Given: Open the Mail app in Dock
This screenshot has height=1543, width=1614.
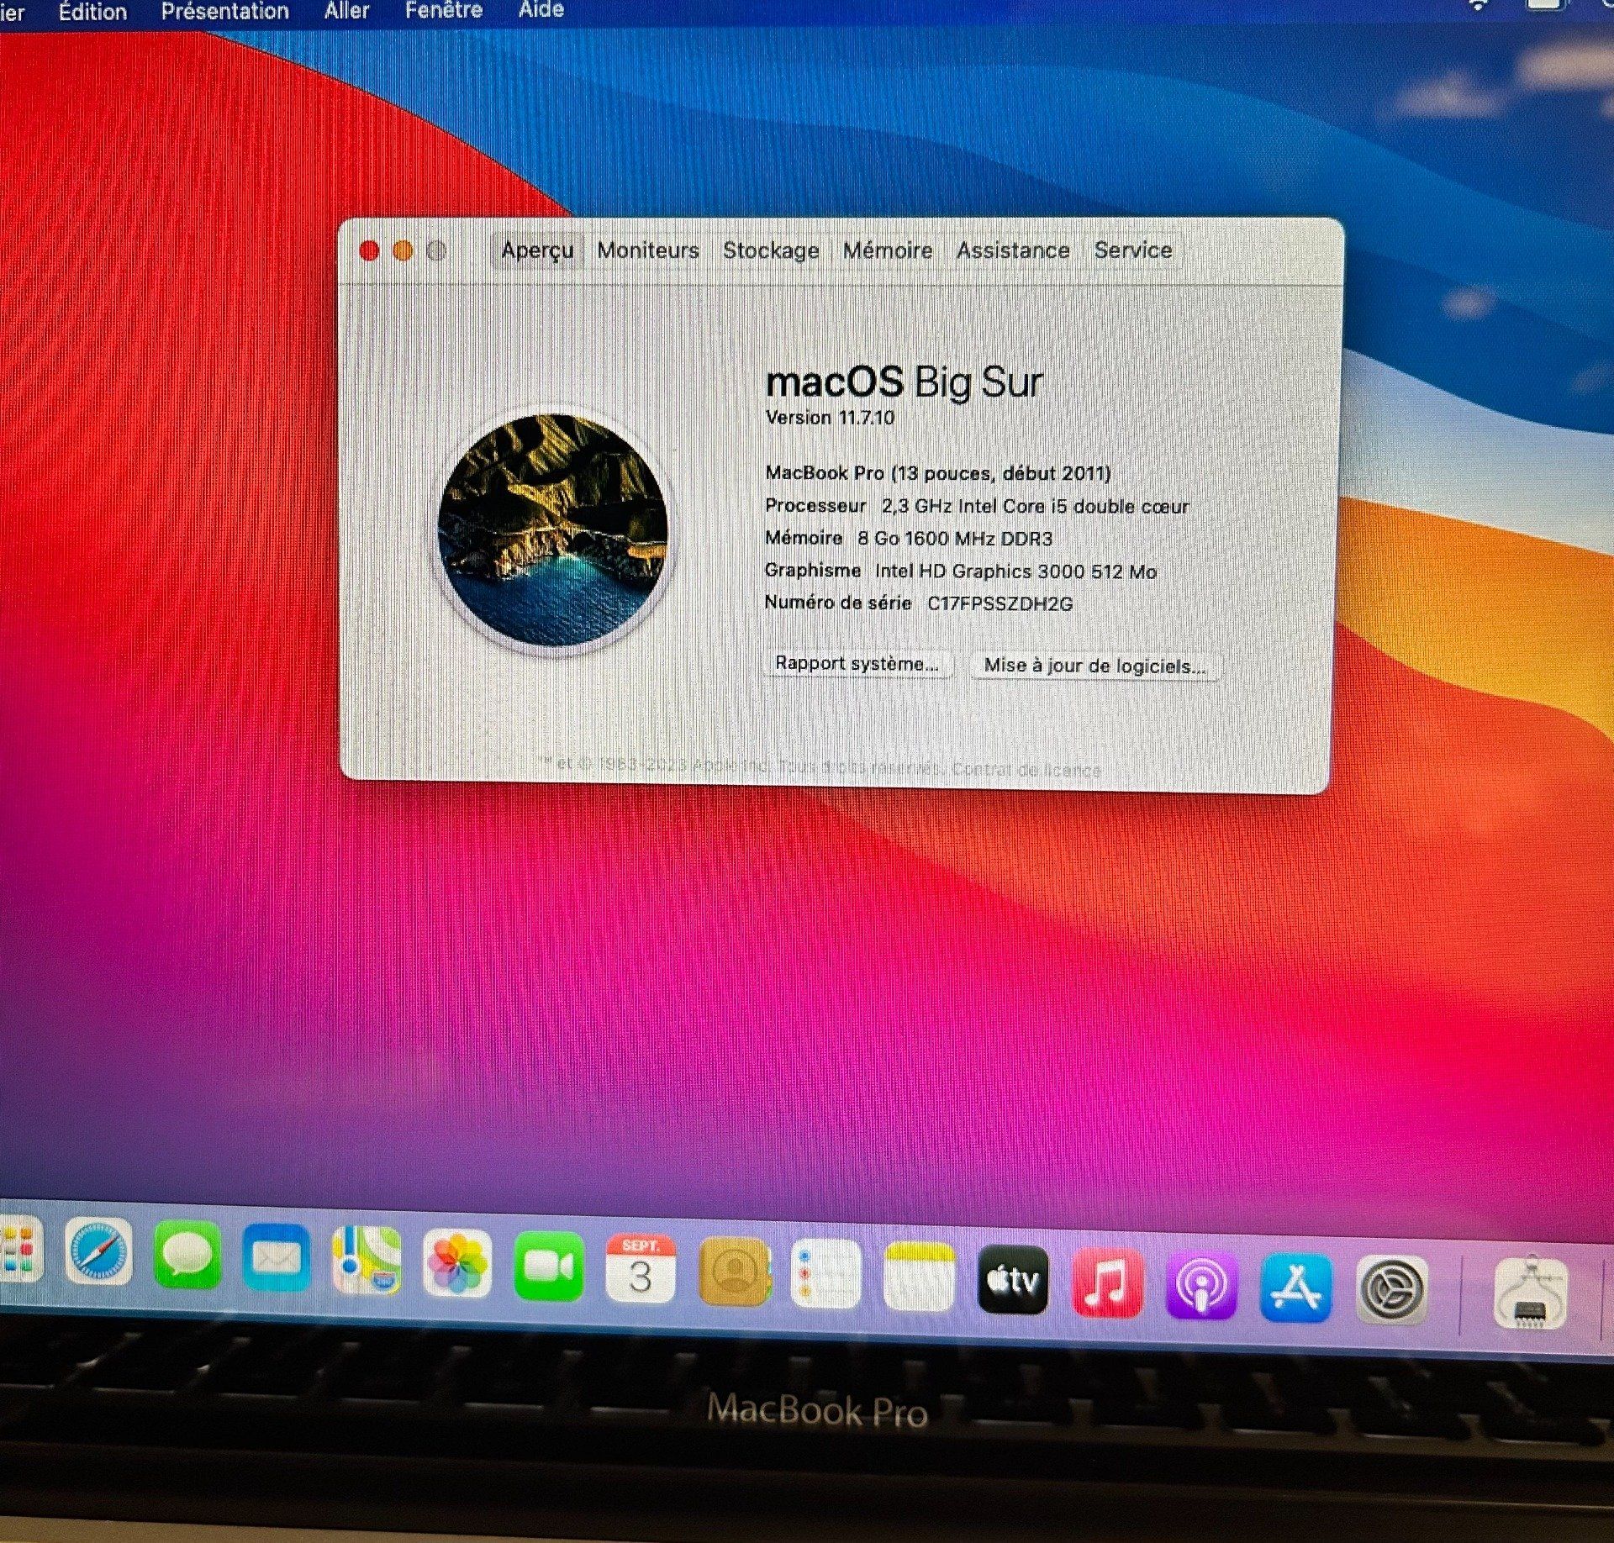Looking at the screenshot, I should point(276,1257).
